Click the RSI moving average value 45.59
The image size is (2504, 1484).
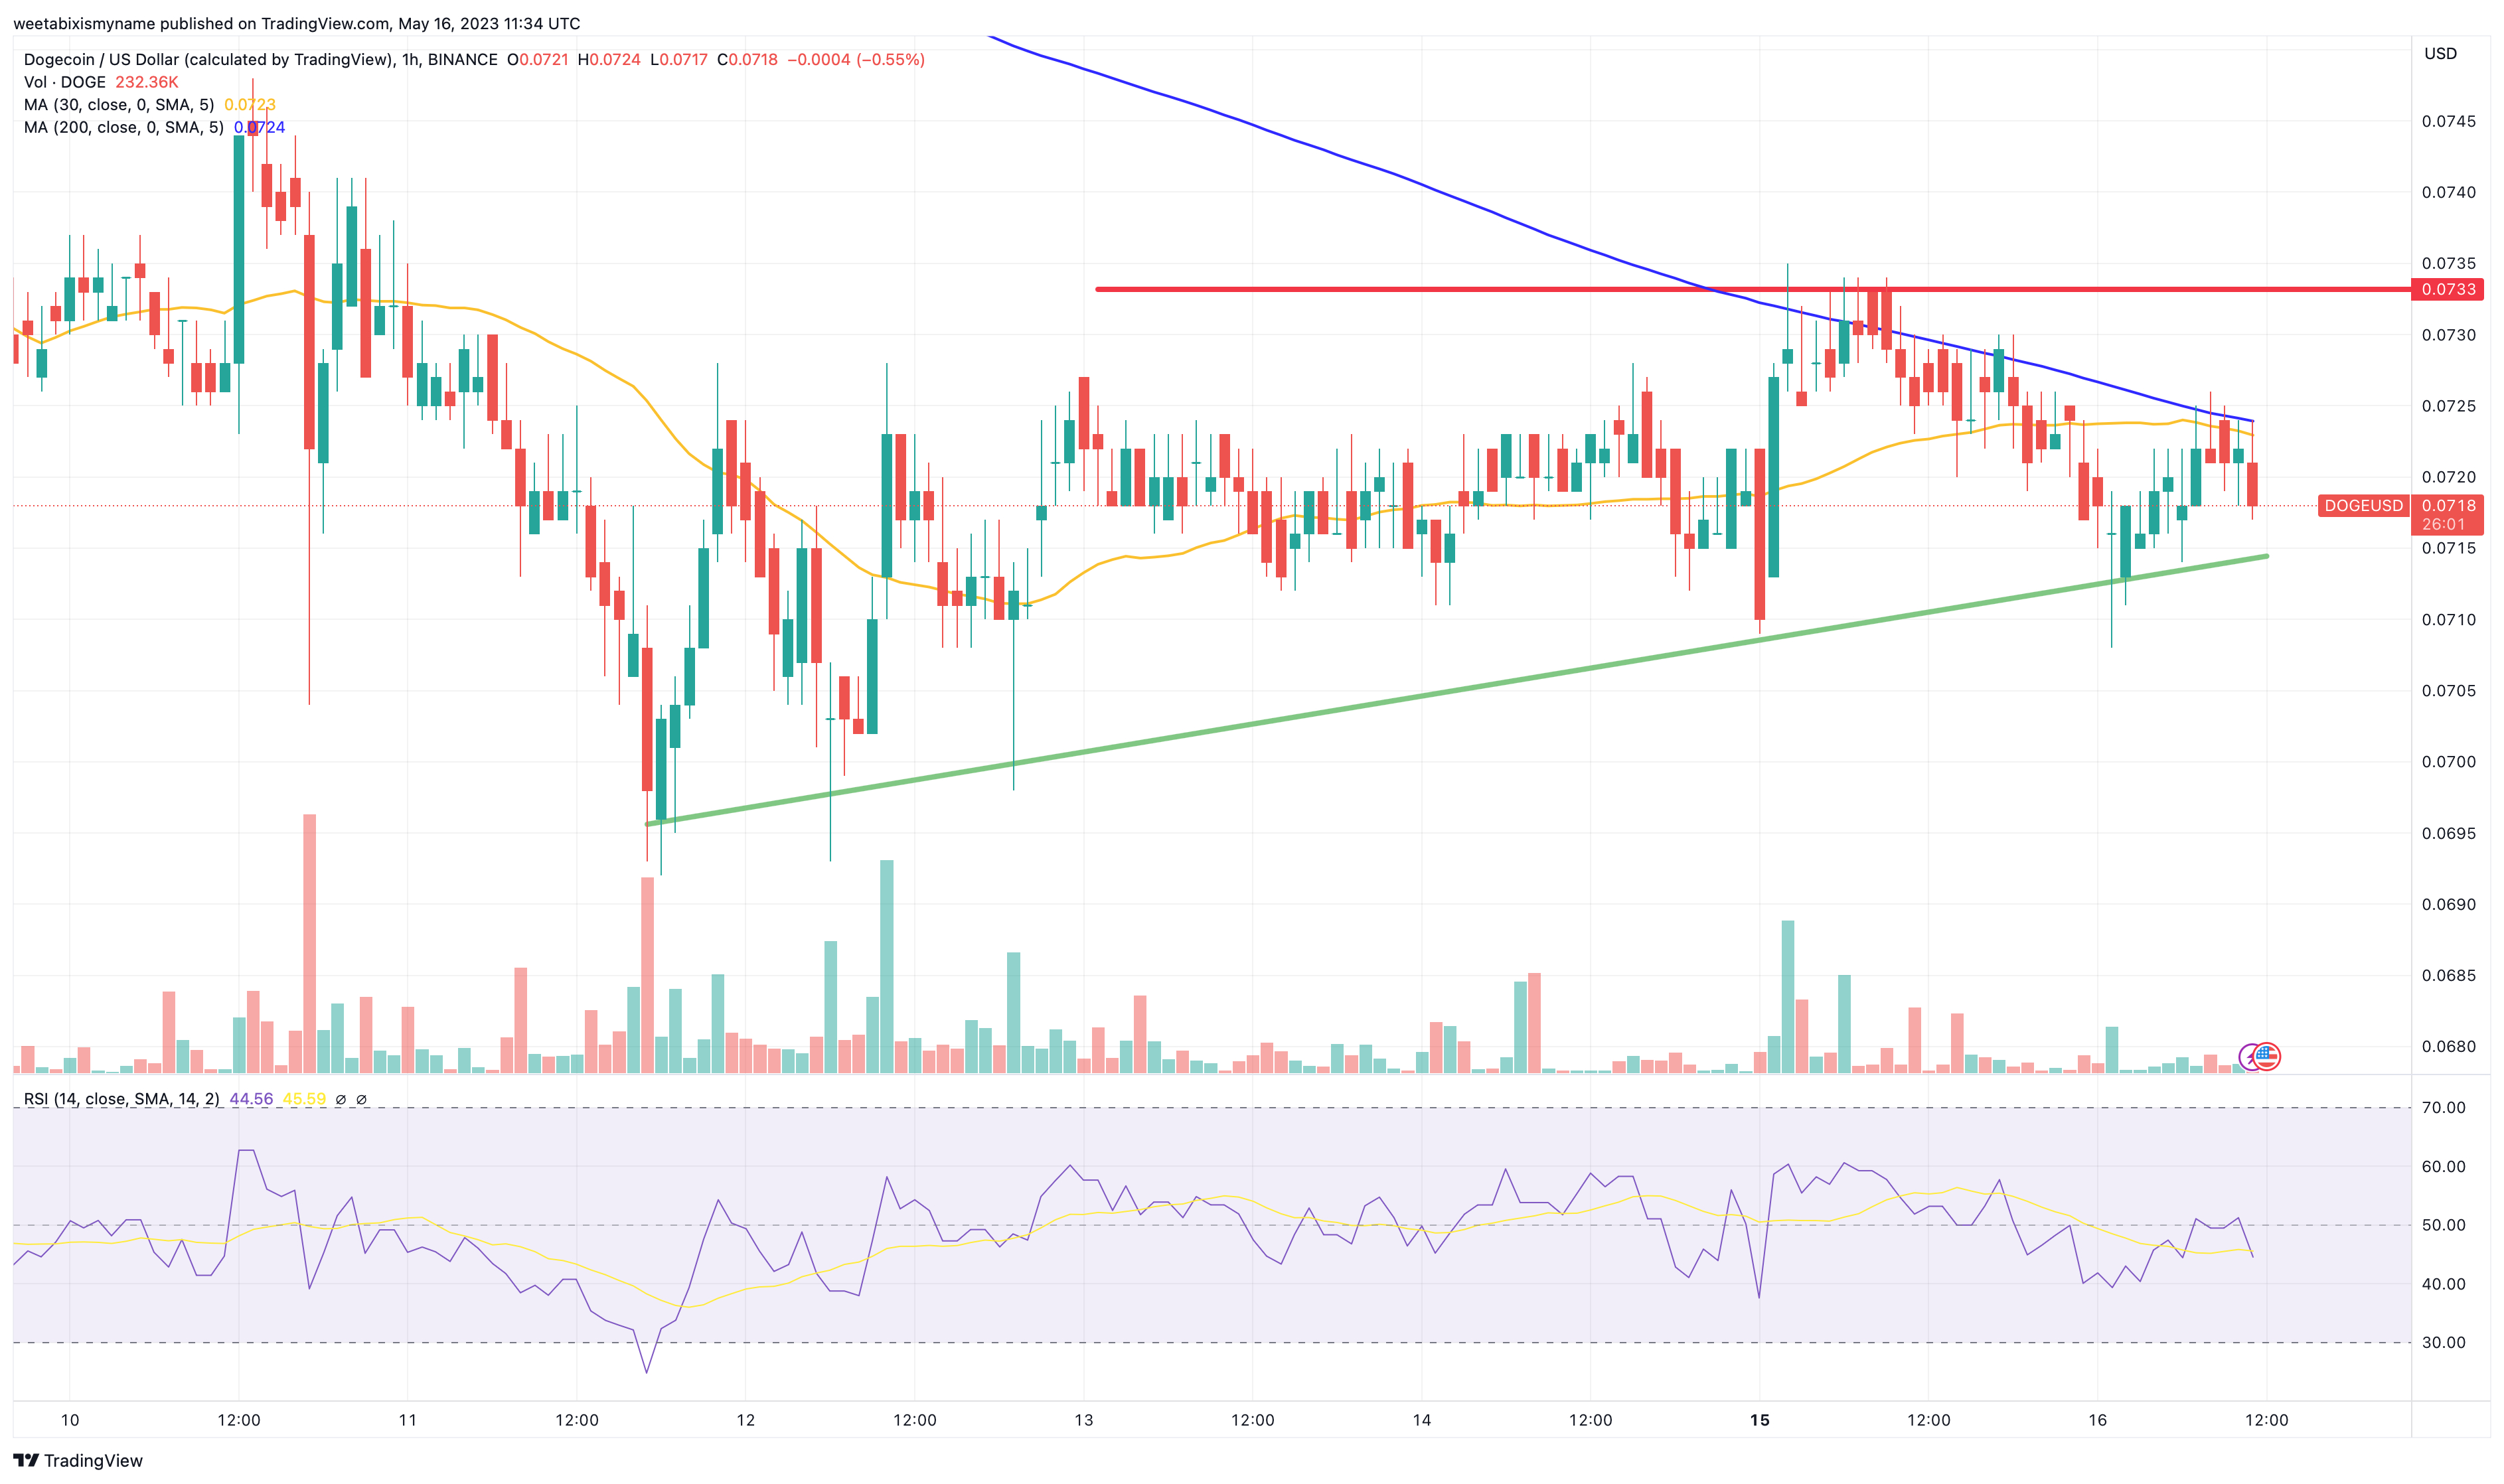(304, 1099)
